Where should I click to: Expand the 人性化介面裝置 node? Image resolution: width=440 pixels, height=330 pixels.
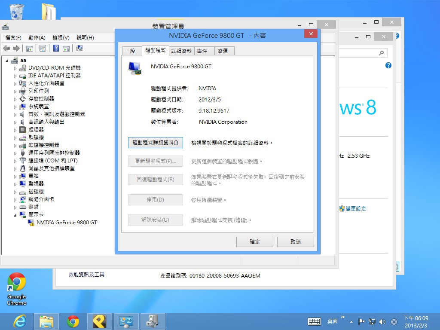15,84
